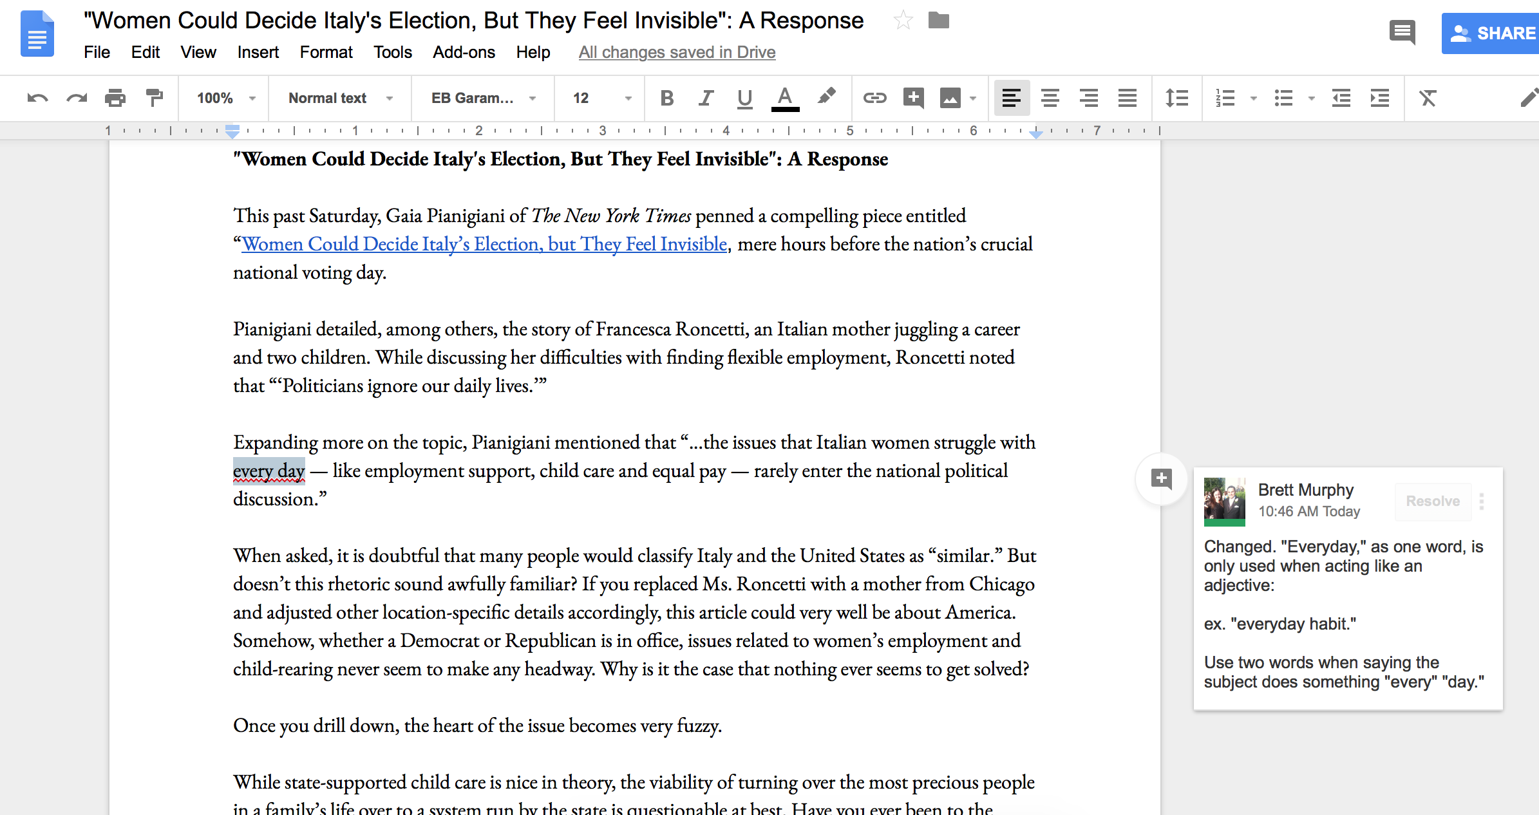Toggle italic formatting

tap(706, 98)
